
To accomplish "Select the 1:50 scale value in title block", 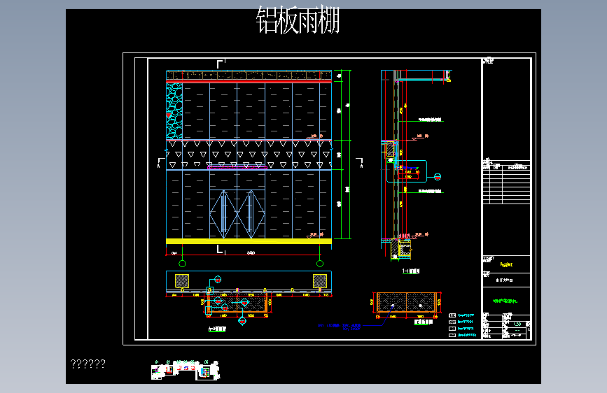I will tap(517, 324).
